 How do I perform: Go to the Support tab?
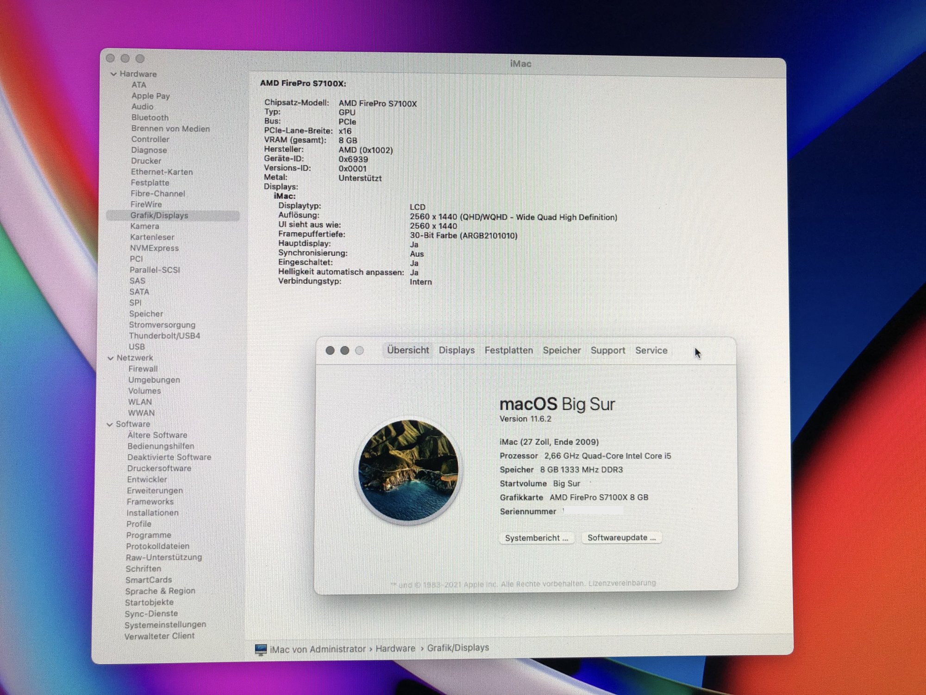coord(607,351)
